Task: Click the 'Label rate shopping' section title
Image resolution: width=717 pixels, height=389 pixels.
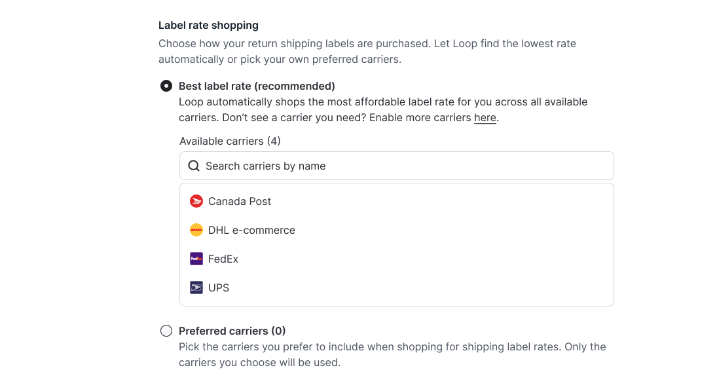Action: point(208,25)
